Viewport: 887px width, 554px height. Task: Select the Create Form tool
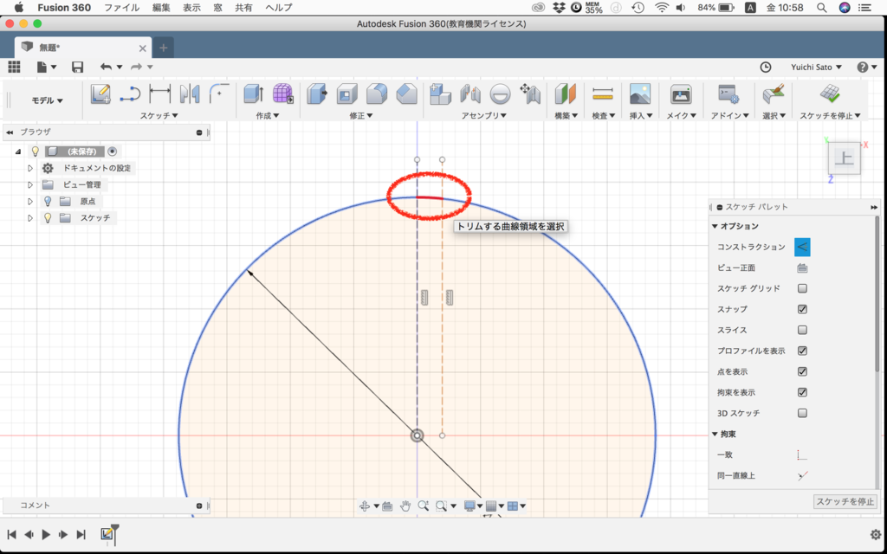[283, 93]
